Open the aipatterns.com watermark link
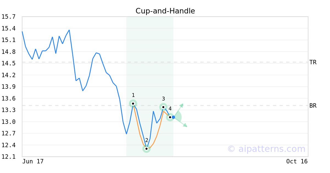 pyautogui.click(x=266, y=149)
